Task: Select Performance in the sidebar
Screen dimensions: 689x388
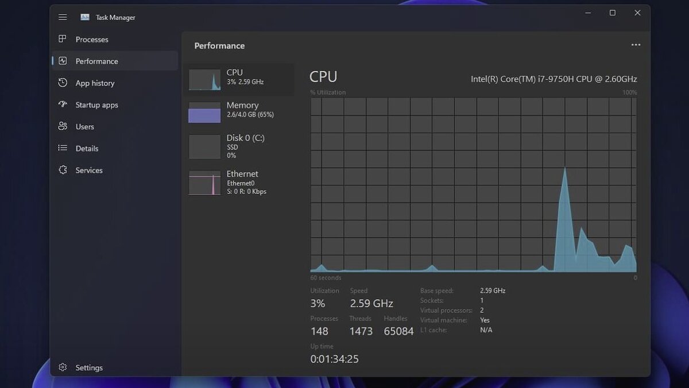Action: (x=115, y=61)
